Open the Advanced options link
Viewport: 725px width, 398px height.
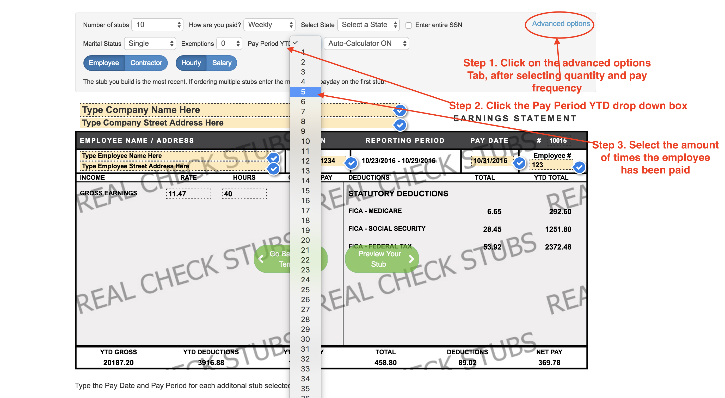561,24
